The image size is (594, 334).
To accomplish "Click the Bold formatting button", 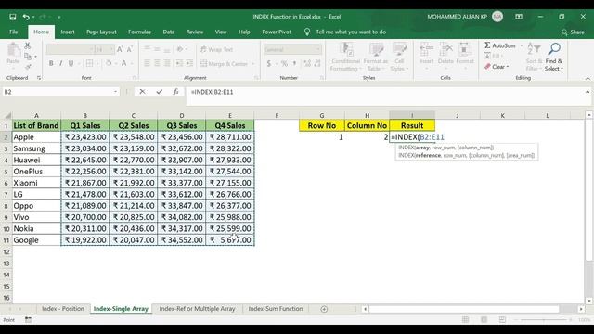I will (x=51, y=63).
